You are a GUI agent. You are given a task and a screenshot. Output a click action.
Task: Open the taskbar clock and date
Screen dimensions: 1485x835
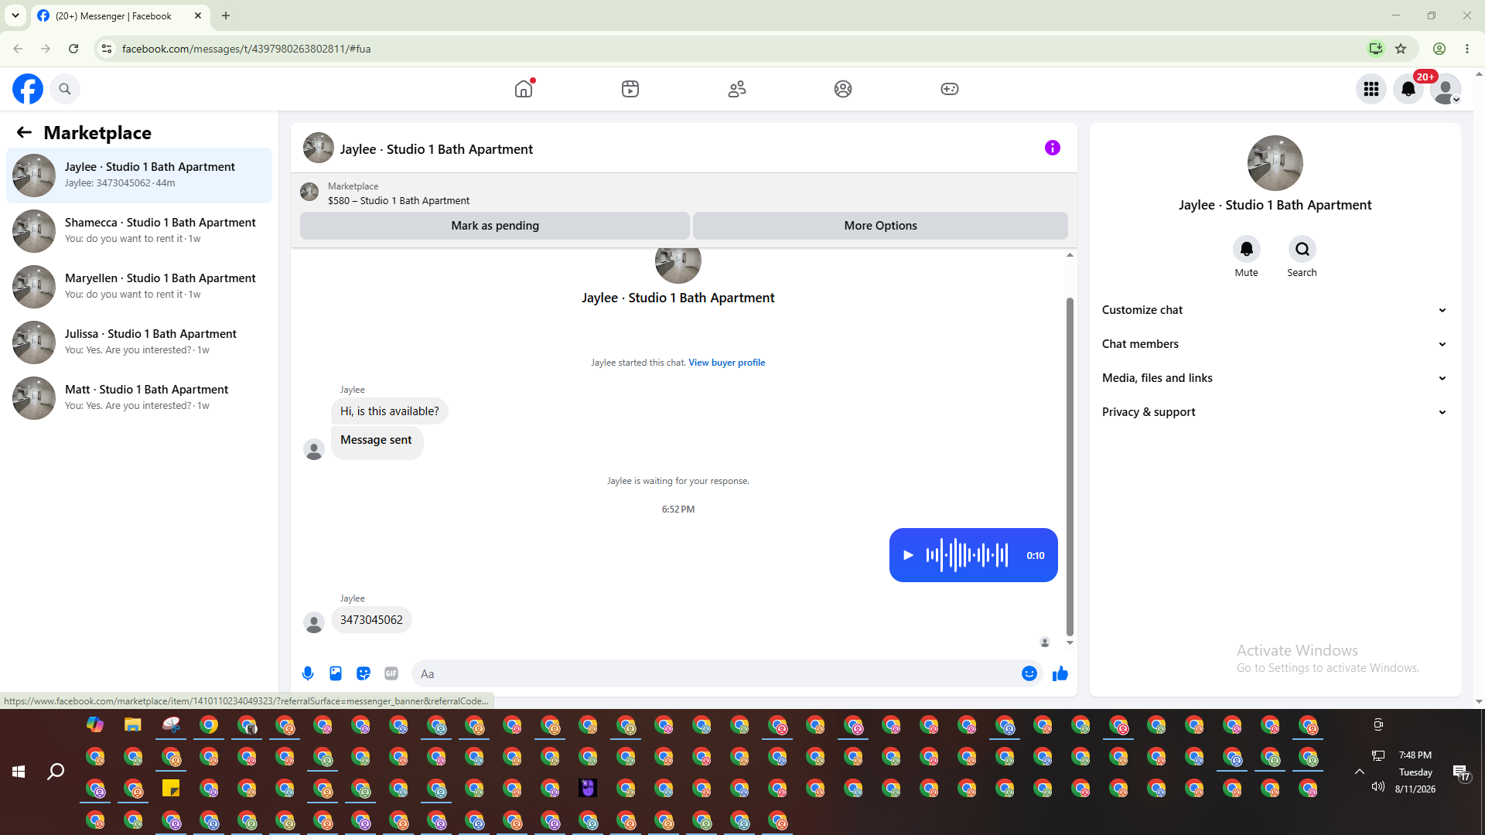(1415, 772)
